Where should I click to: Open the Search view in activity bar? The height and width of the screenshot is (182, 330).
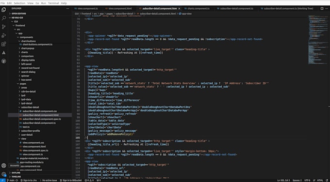click(3, 18)
